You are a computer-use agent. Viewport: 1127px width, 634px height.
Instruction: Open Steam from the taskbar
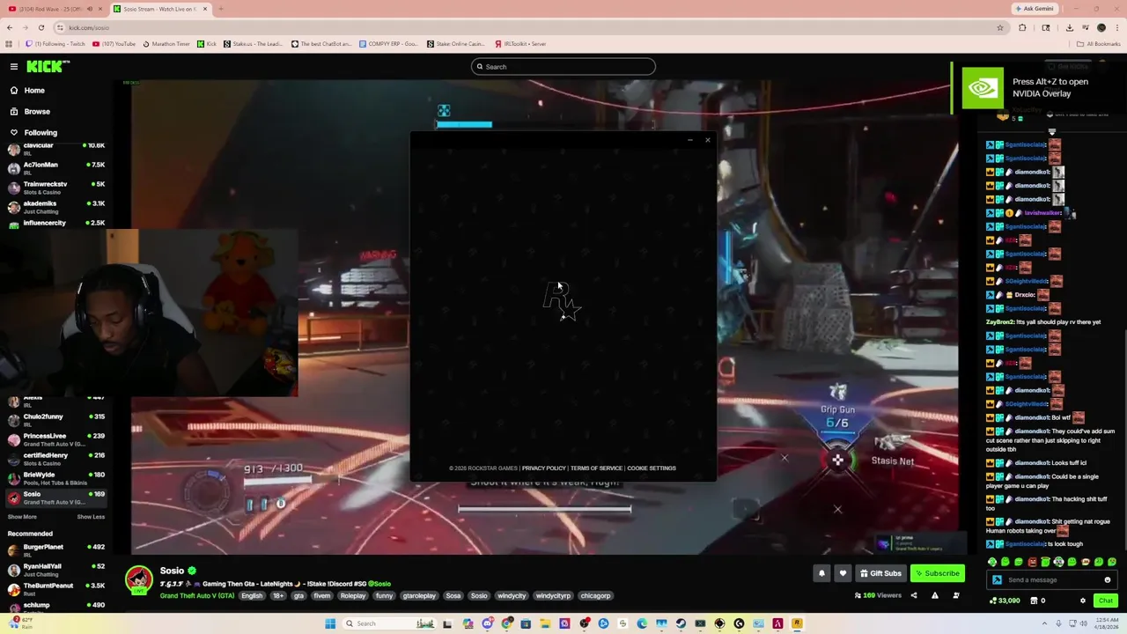pos(681,623)
